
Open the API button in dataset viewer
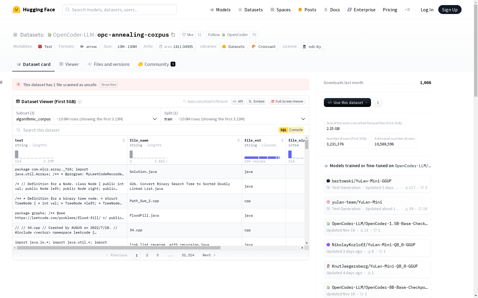pyautogui.click(x=238, y=101)
